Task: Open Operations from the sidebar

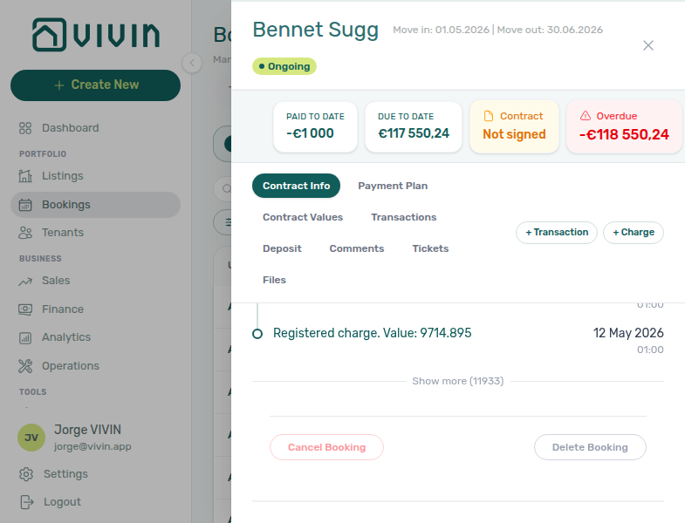Action: click(x=96, y=366)
